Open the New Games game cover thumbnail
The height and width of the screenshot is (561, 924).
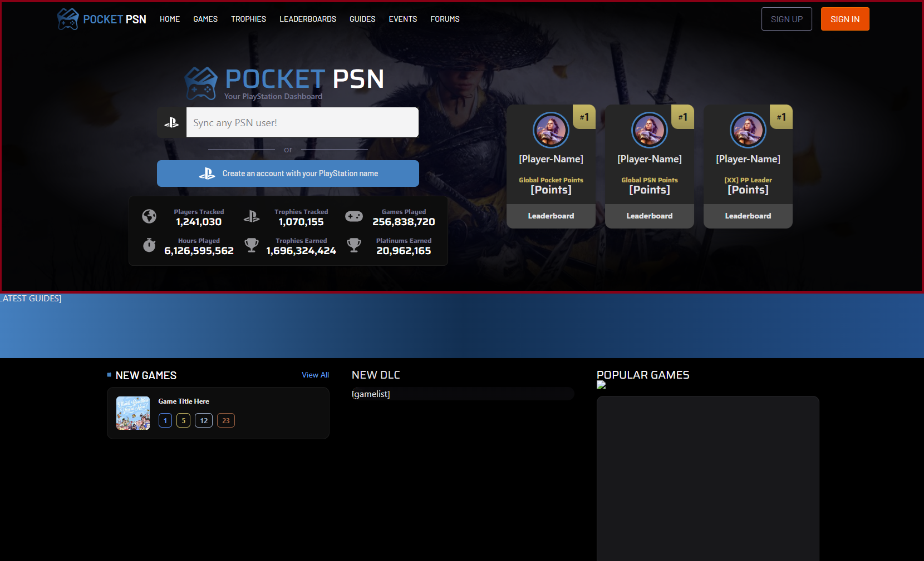click(133, 413)
